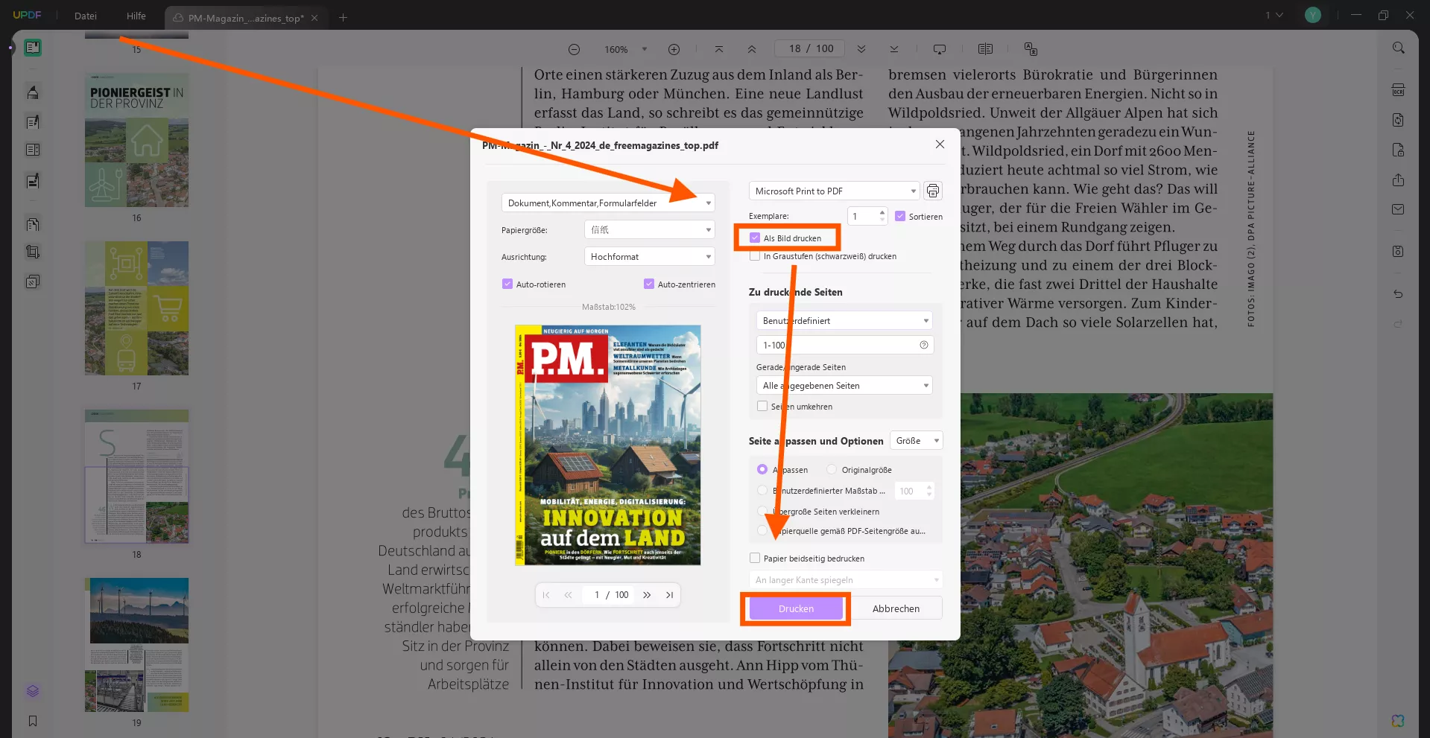Open the Größe options dropdown
Screen dimensions: 1430x738
pos(917,440)
